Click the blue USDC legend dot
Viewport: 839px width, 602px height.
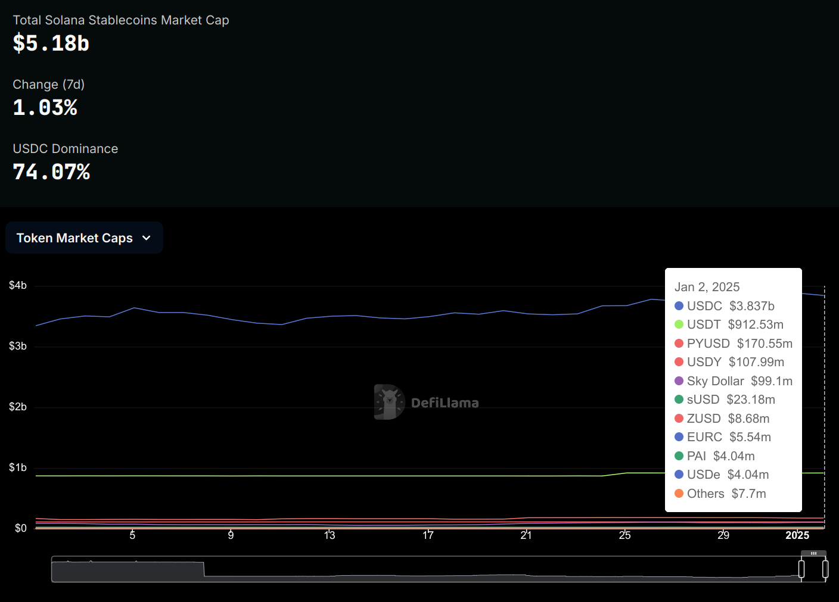679,305
